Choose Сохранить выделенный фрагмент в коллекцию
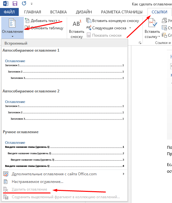The height and width of the screenshot is (203, 172). (x=65, y=197)
